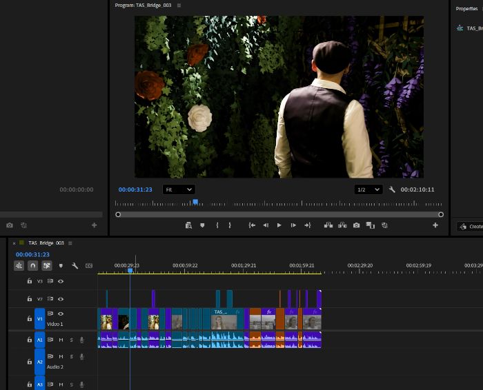
Task: Open the Fit zoom level dropdown
Action: pos(179,189)
